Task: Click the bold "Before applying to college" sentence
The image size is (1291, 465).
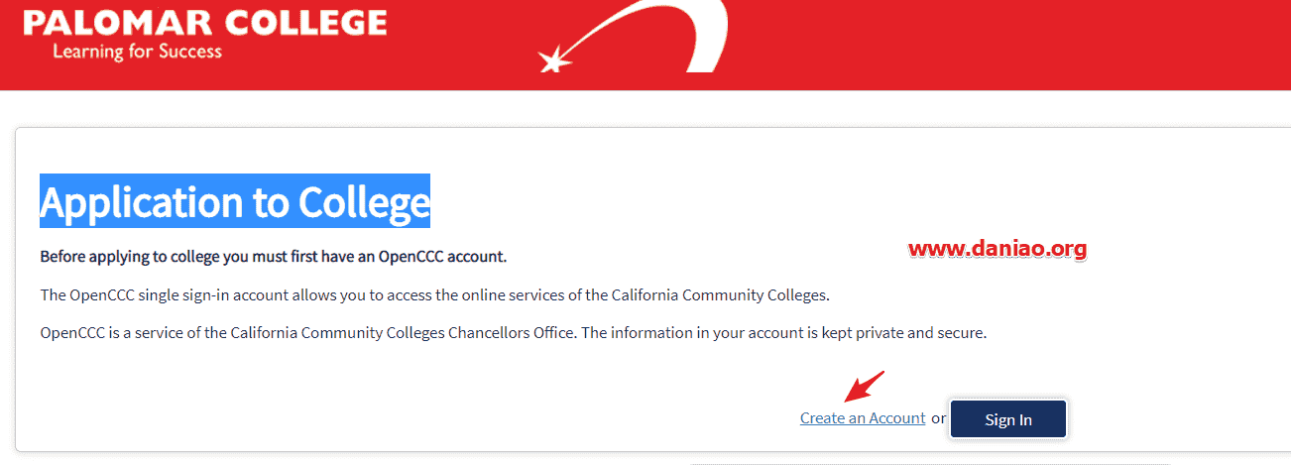Action: pyautogui.click(x=274, y=257)
